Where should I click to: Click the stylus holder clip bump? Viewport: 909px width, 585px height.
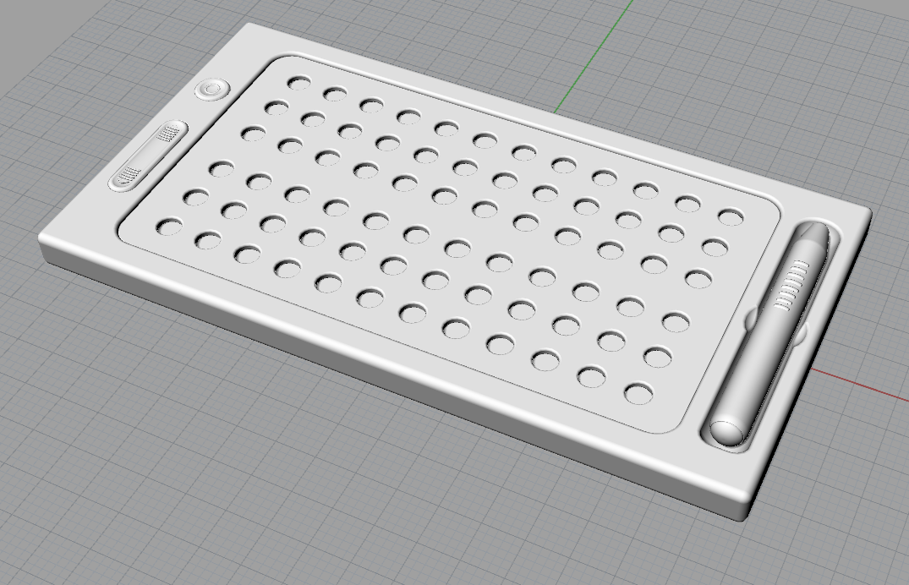tap(750, 318)
